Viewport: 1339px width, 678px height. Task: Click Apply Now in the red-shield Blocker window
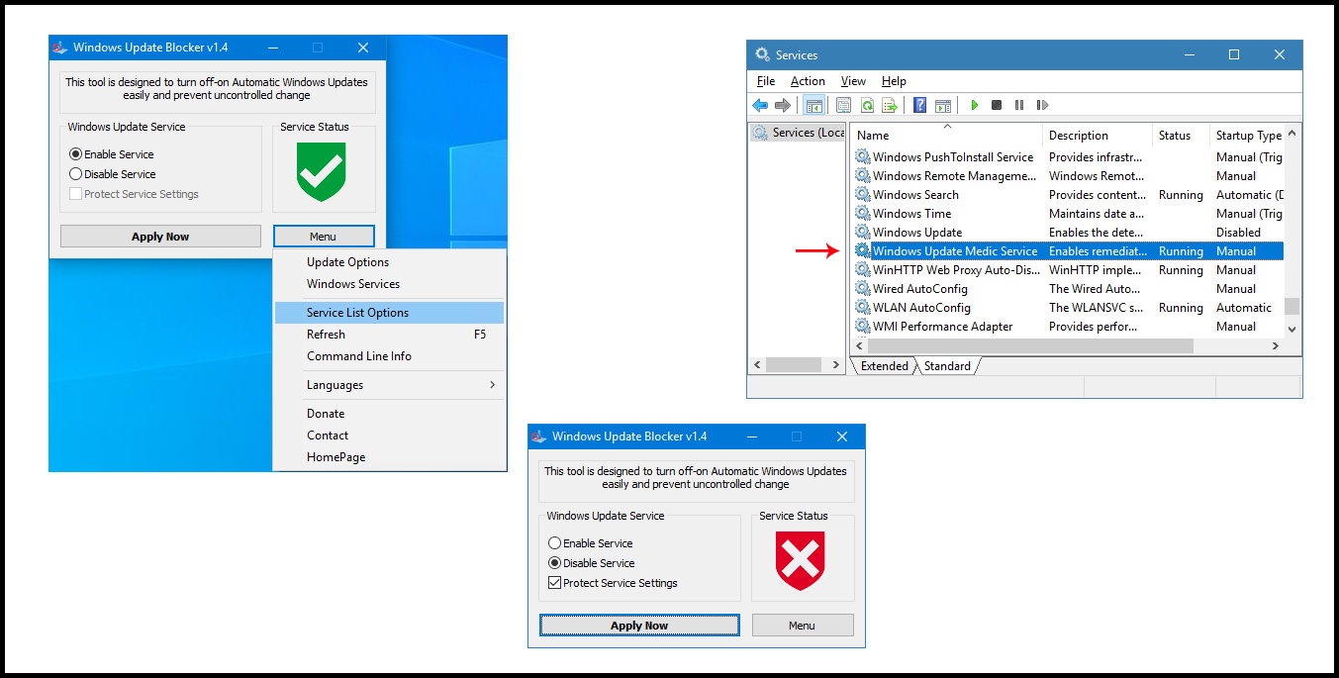(x=639, y=626)
